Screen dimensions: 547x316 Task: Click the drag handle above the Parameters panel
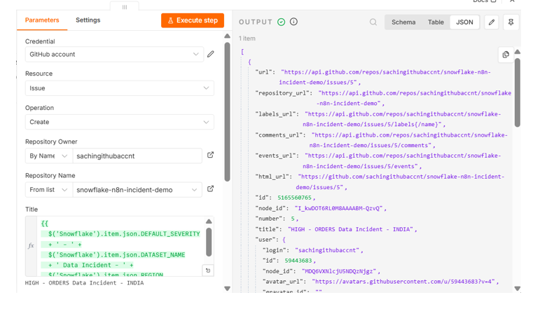(125, 7)
